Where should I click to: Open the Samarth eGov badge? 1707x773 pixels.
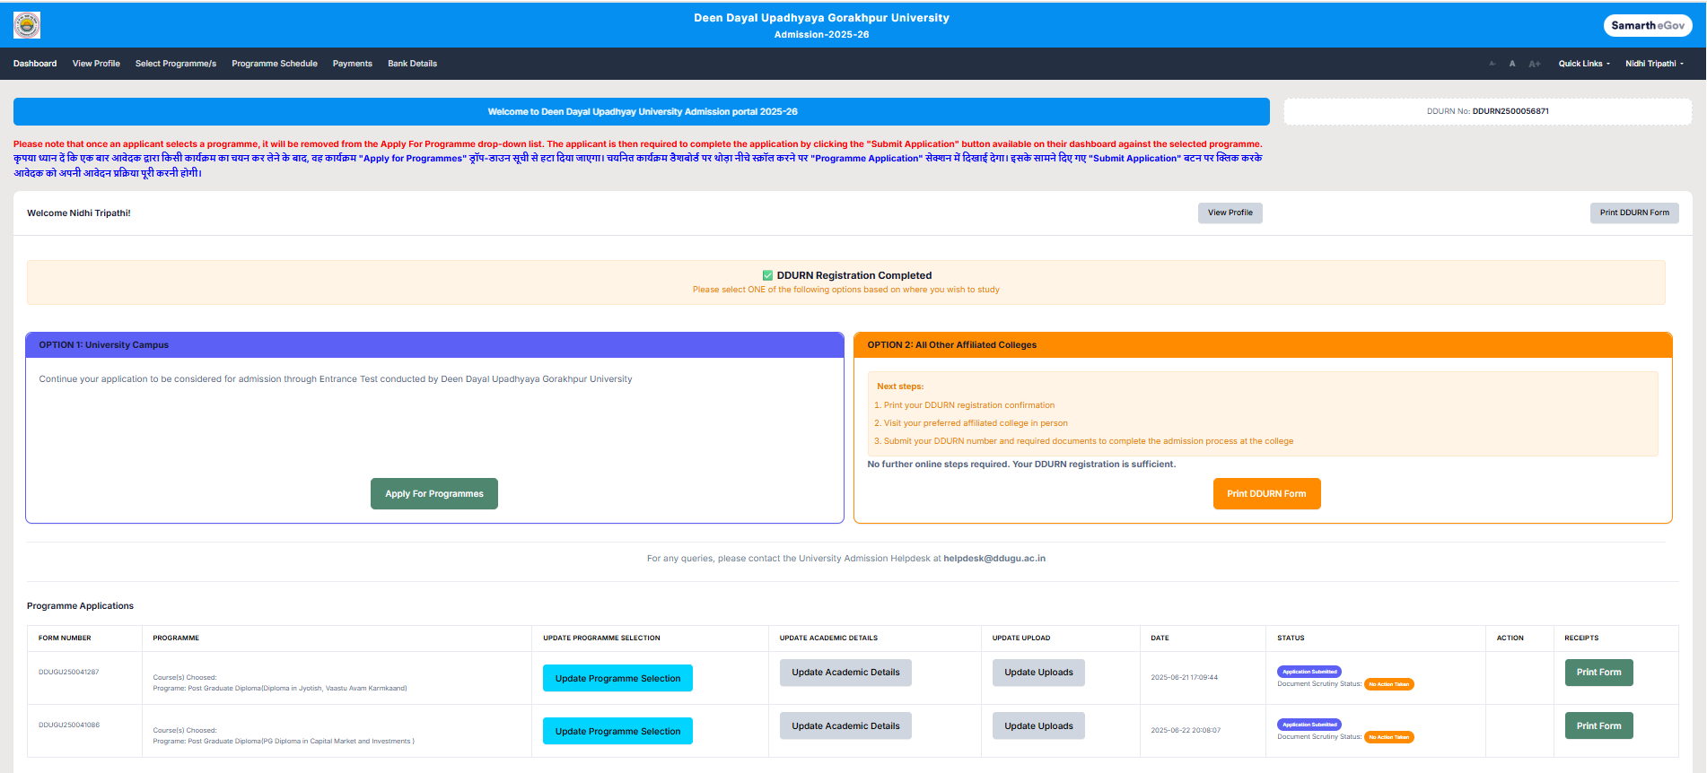[1648, 25]
